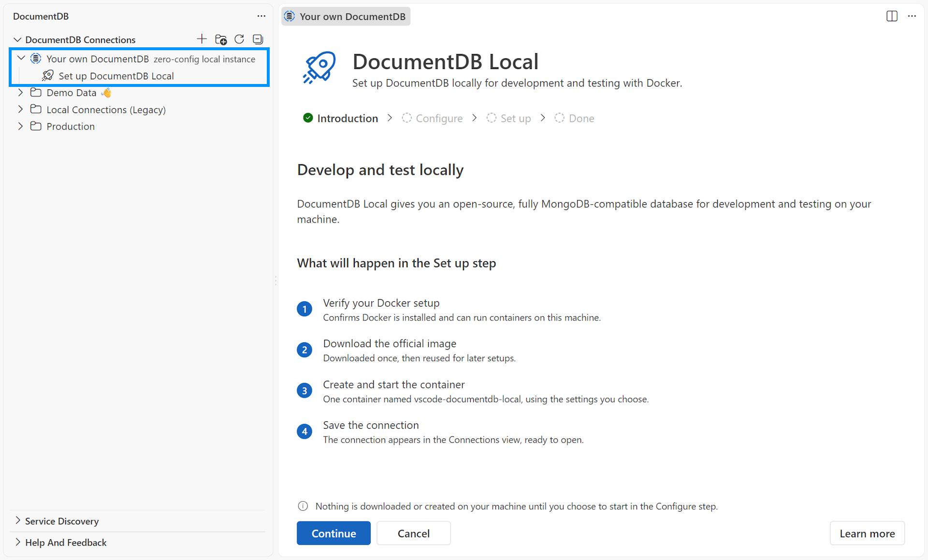Click the Local Connections (Legacy) folder icon
This screenshot has height=560, width=928.
(36, 109)
